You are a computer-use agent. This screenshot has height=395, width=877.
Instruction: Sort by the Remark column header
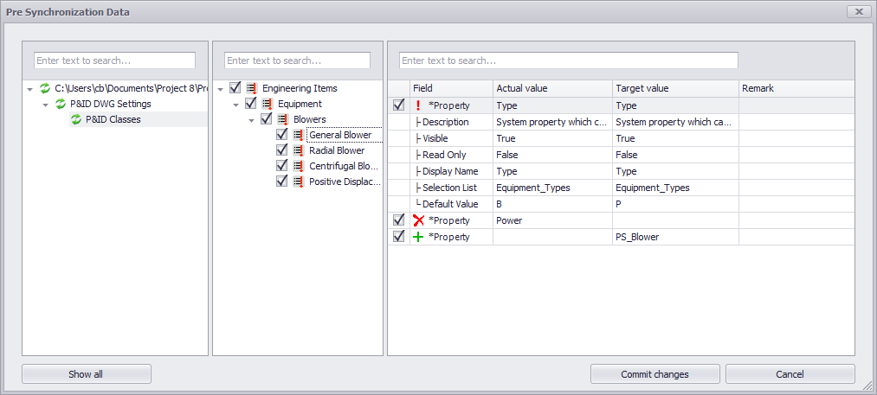[796, 88]
